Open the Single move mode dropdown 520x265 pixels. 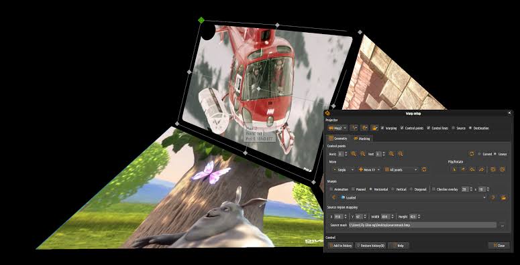(343, 169)
